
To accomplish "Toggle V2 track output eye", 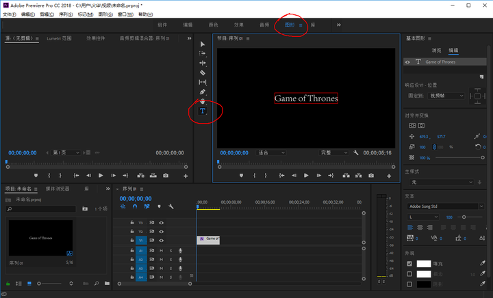I will pyautogui.click(x=162, y=232).
